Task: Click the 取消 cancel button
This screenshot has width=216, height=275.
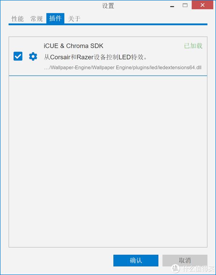Action: [x=185, y=261]
